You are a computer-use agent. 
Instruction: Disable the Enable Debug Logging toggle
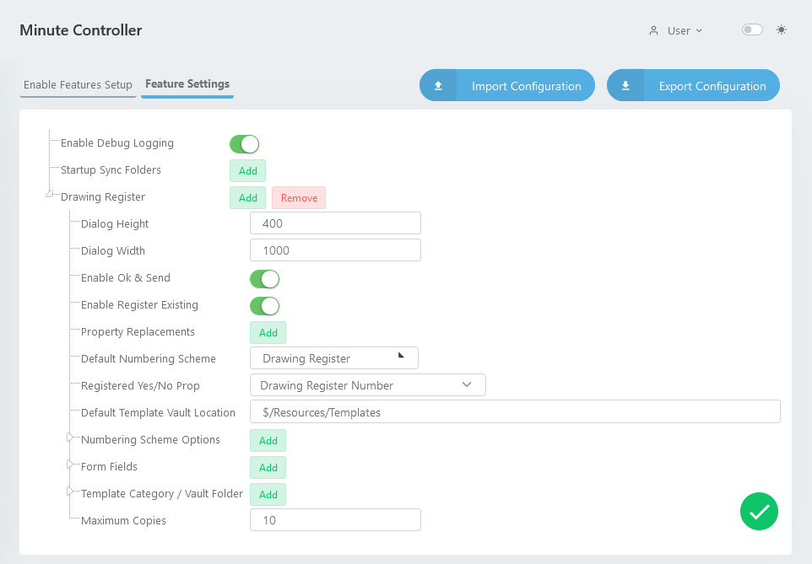point(244,143)
